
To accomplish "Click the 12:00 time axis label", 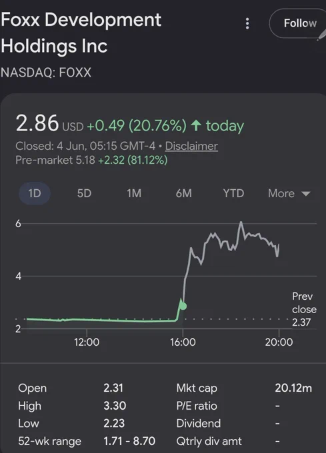I will (87, 342).
